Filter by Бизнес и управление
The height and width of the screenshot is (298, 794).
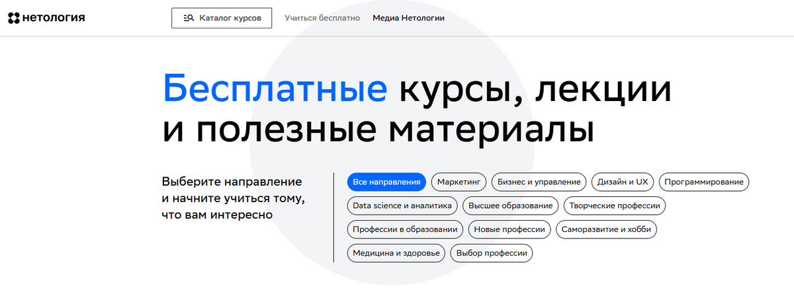[539, 182]
